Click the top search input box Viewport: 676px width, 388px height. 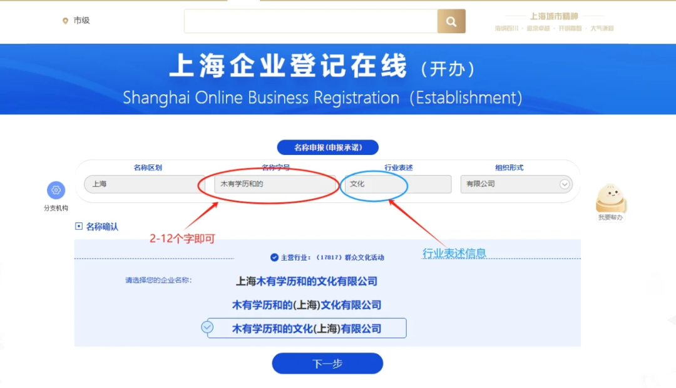coord(311,21)
